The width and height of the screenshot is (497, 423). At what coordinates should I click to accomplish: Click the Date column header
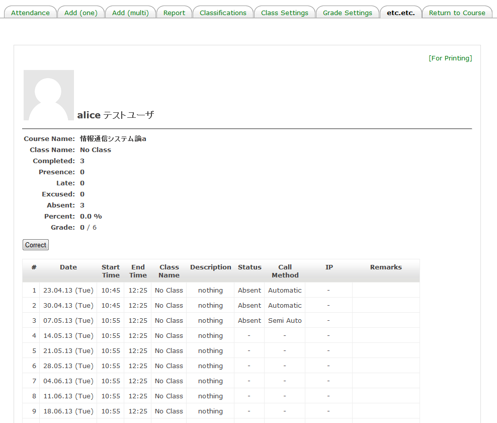pyautogui.click(x=68, y=267)
